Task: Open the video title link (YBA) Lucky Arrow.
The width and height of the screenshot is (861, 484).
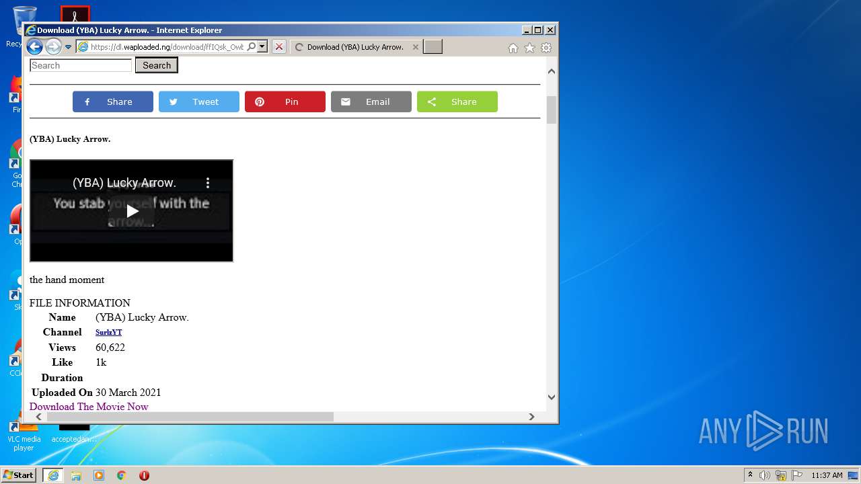Action: pos(124,183)
